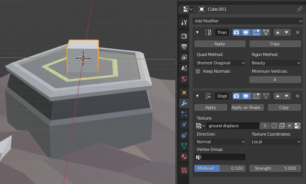Open the View Layer properties tab
Image resolution: width=306 pixels, height=184 pixels.
(x=184, y=58)
